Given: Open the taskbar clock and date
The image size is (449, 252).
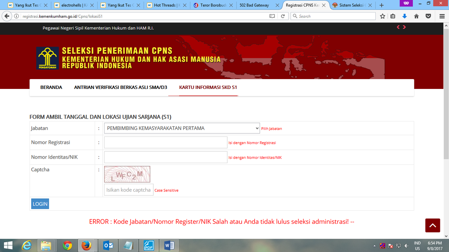Looking at the screenshot, I should (435, 246).
